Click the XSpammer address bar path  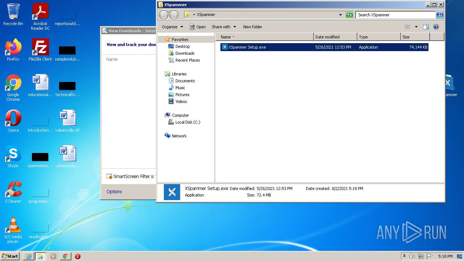[x=206, y=15]
